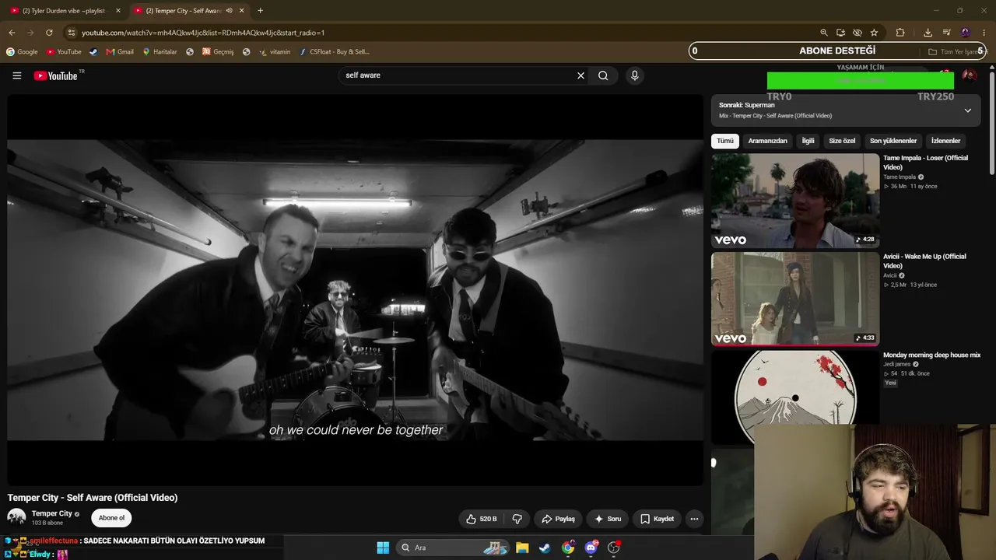
Task: Open the Gmail bookmark
Action: [x=120, y=52]
